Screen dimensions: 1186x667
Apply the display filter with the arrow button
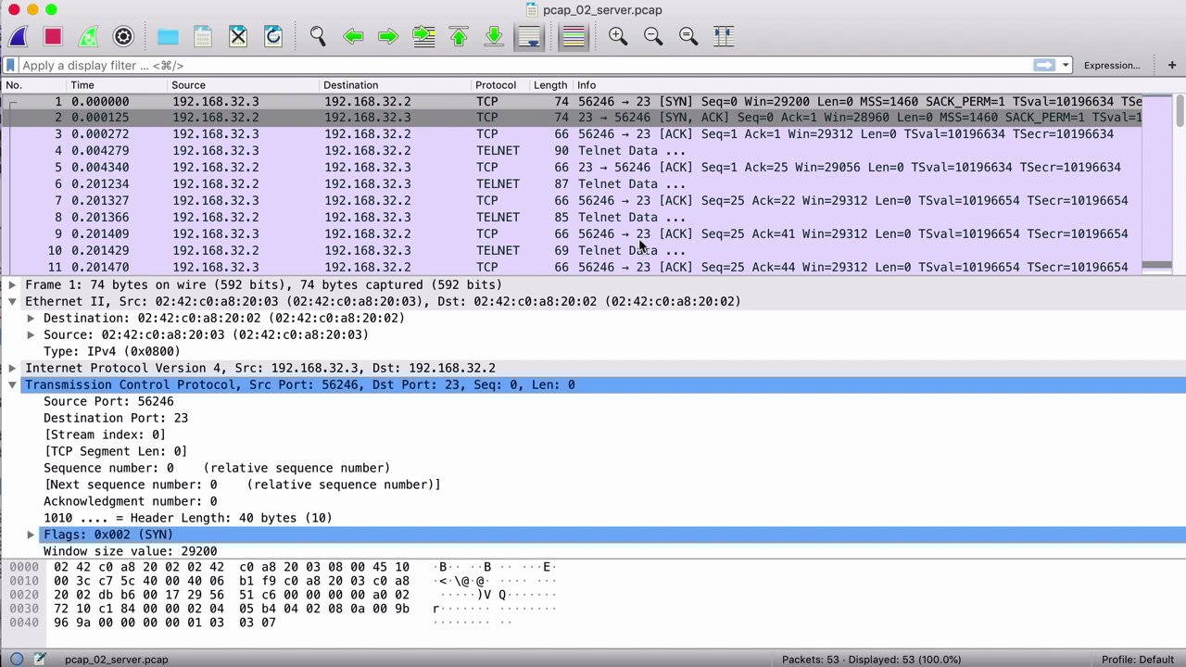(1044, 65)
